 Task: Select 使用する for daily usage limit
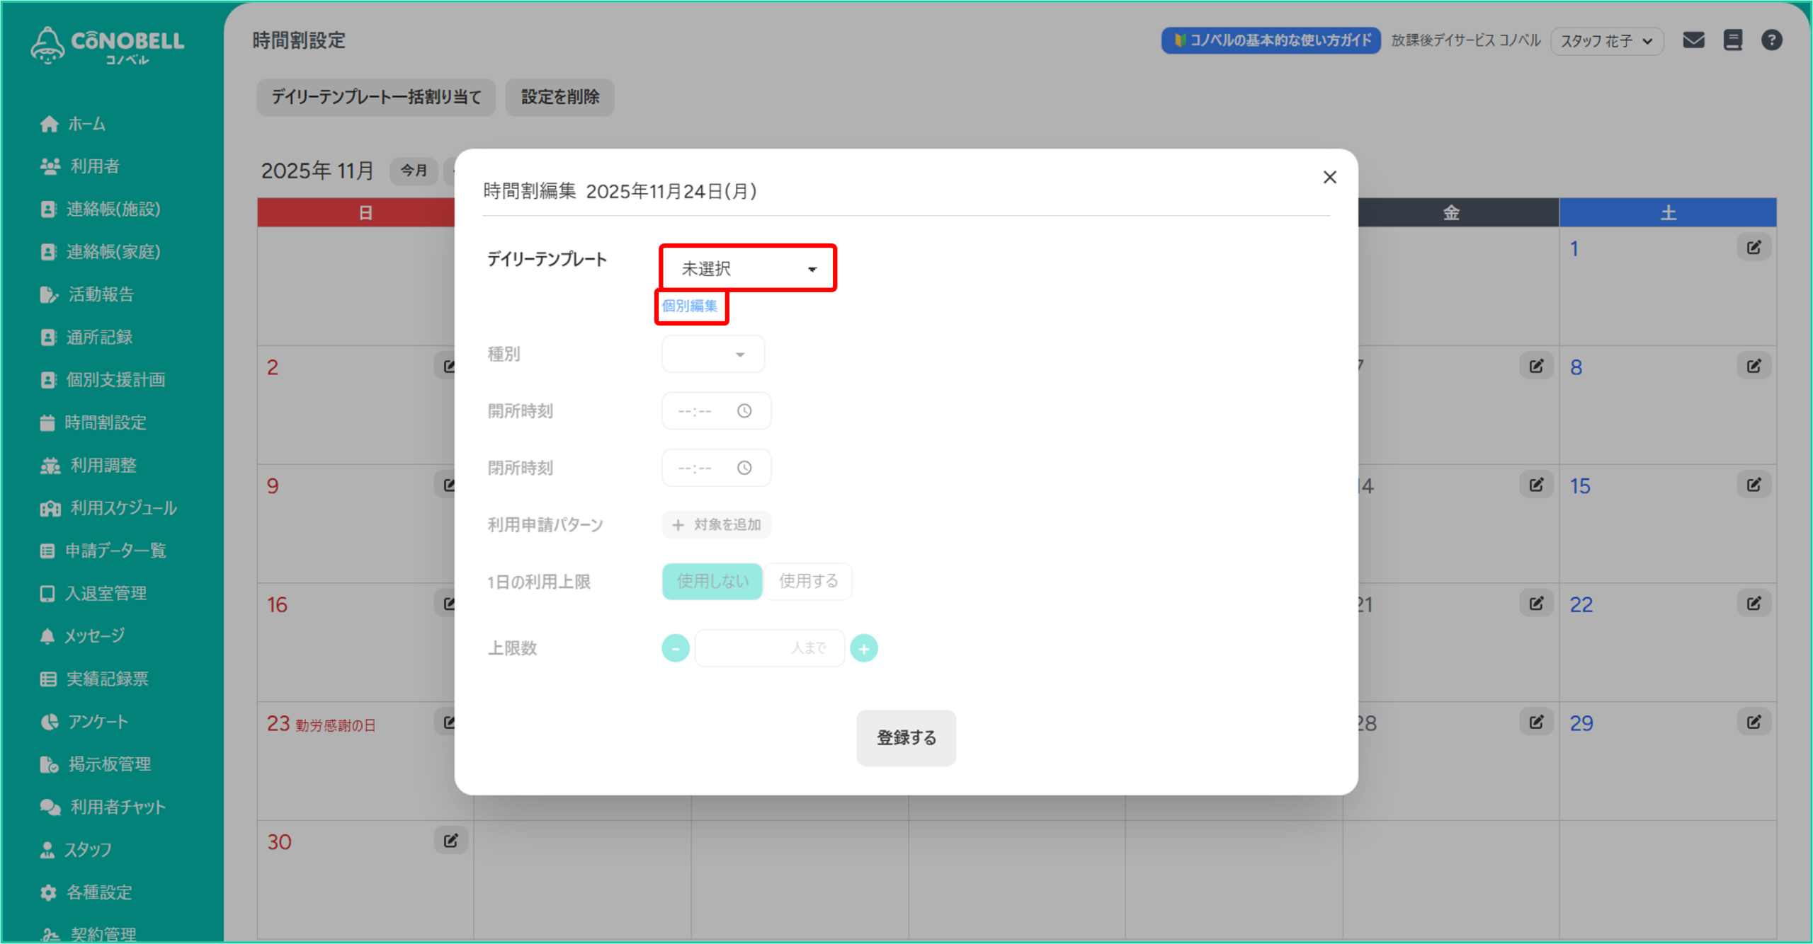pyautogui.click(x=808, y=582)
